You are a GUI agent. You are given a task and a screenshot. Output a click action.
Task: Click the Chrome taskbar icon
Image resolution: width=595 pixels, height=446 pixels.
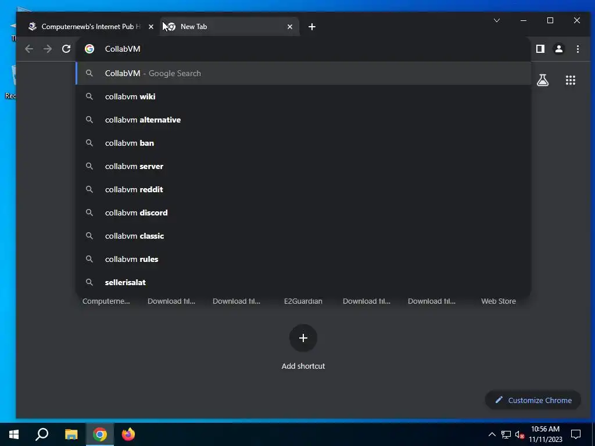[x=100, y=434]
